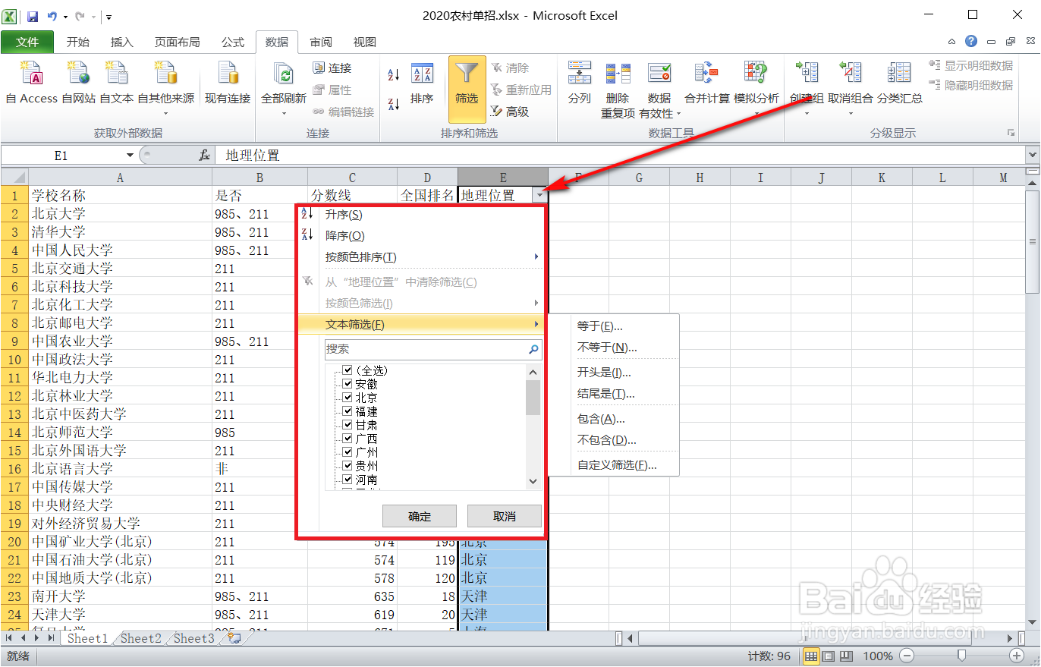1041x667 pixels.
Task: Click the 全部刷新 (Refresh All) icon
Action: pyautogui.click(x=283, y=83)
